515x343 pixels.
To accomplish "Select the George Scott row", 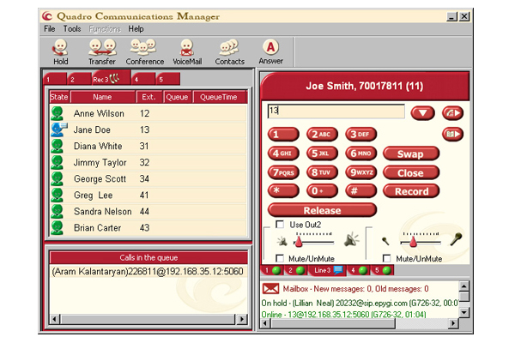I will (148, 178).
